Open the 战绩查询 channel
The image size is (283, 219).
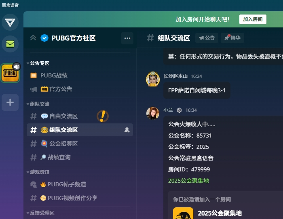80,157
